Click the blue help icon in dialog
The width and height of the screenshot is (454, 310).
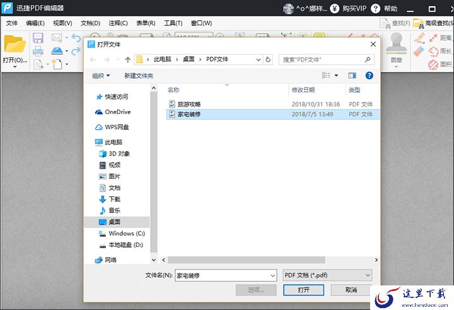369,76
